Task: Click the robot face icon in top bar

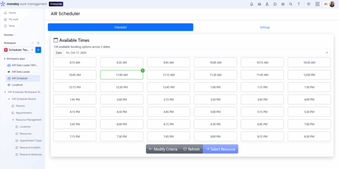Action: 283,4
